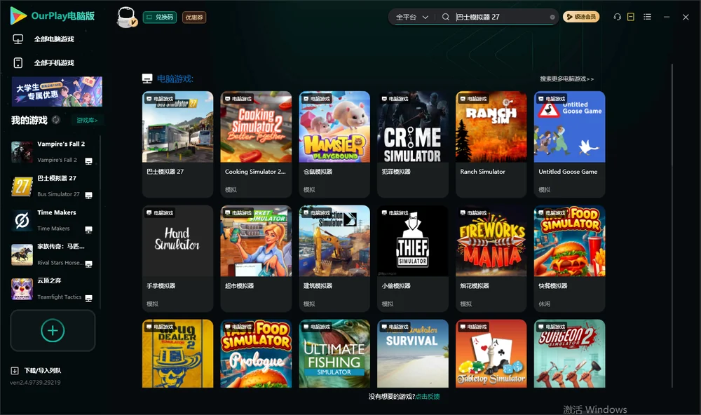The width and height of the screenshot is (701, 415).
Task: Click the magnifier search icon
Action: (446, 17)
